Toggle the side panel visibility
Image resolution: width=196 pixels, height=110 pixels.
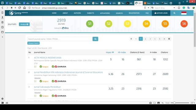click(2, 103)
